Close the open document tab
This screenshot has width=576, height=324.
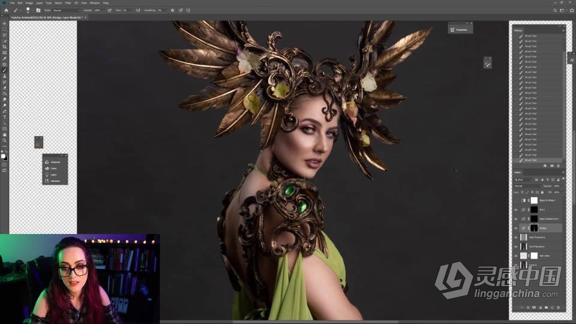coord(86,17)
